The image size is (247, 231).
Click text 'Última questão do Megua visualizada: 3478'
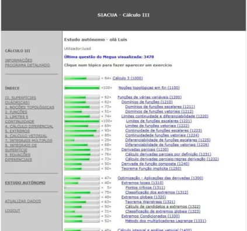[x=109, y=57]
